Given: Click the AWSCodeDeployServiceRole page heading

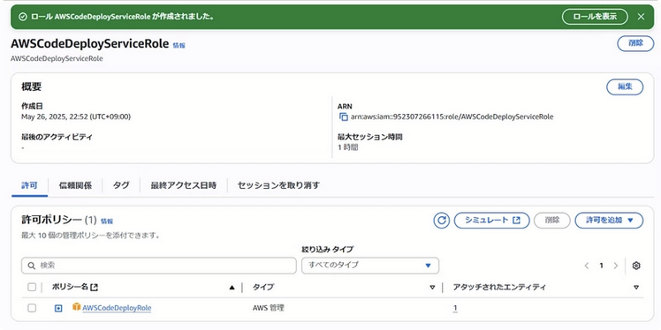Looking at the screenshot, I should coord(90,44).
